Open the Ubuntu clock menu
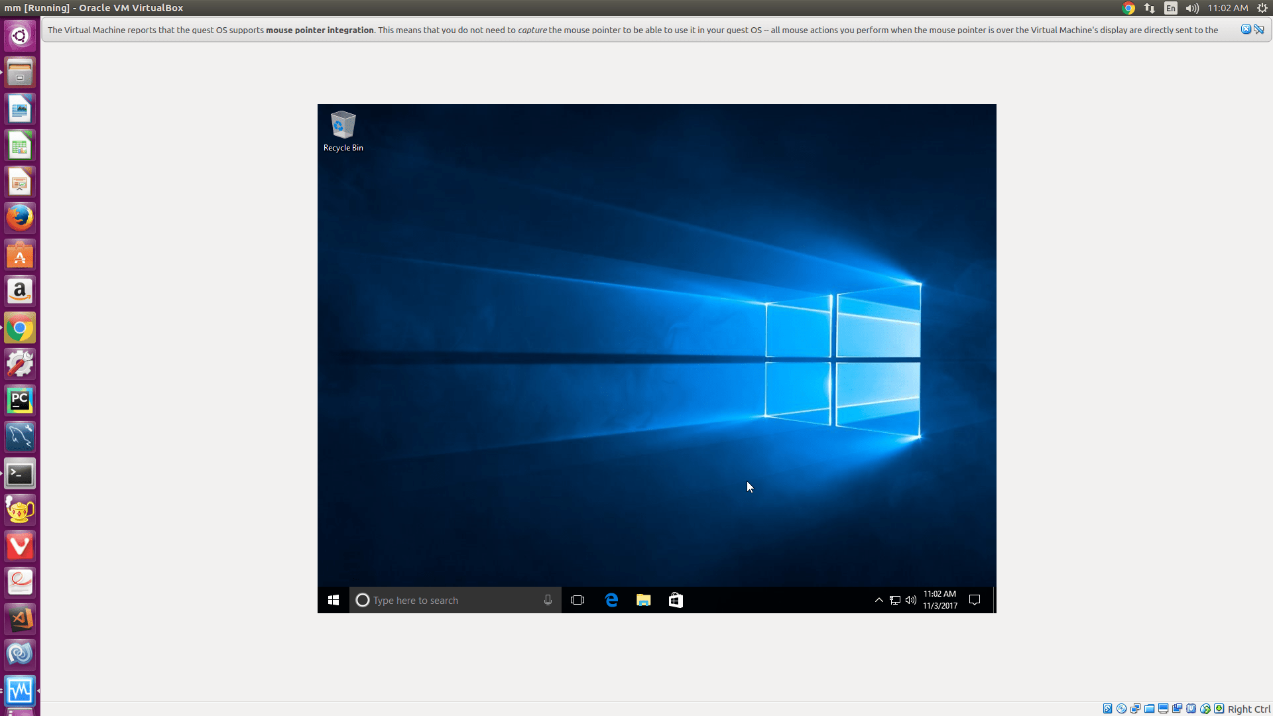 (x=1229, y=8)
